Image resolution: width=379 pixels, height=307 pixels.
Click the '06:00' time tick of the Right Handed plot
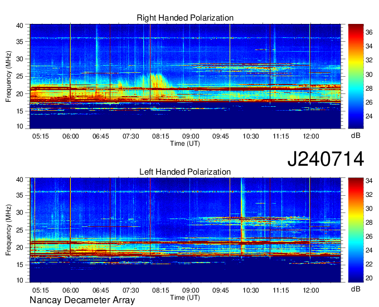[71, 136]
